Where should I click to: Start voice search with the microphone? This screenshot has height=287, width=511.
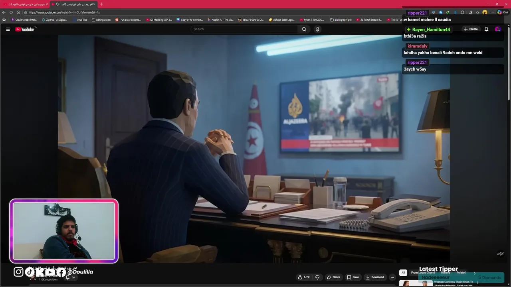[317, 29]
